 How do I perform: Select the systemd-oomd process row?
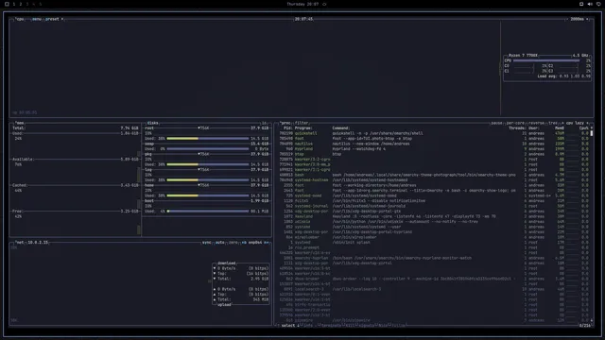coord(434,195)
